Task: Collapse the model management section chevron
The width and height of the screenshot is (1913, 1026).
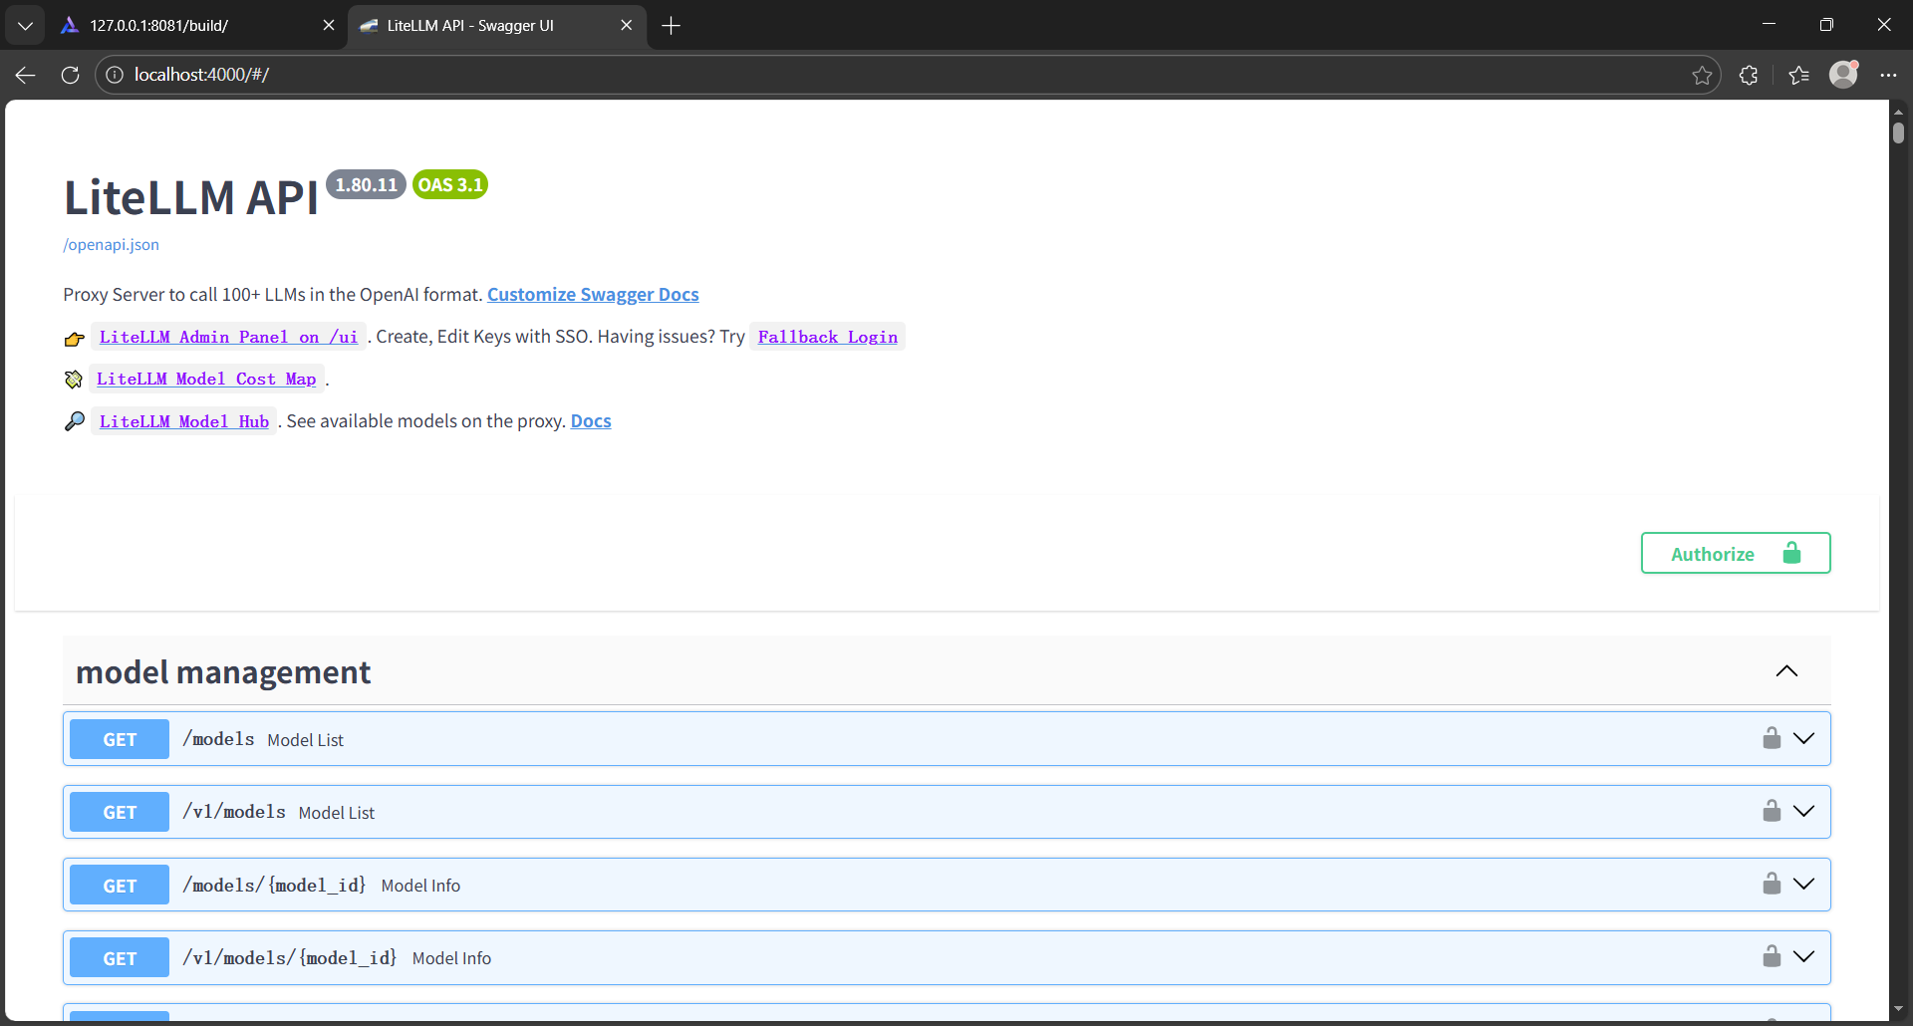Action: (x=1786, y=671)
